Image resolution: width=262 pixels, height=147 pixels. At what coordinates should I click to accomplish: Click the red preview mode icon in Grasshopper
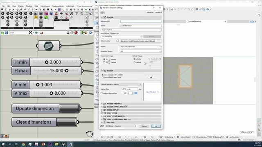[x=76, y=33]
